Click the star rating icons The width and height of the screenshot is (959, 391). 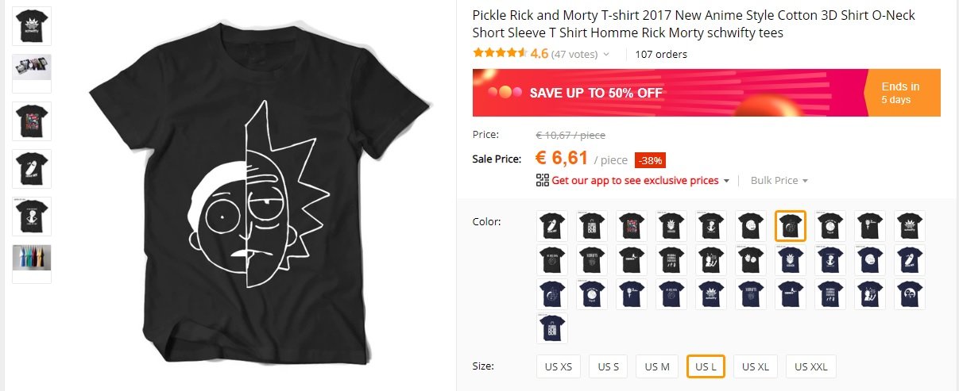pyautogui.click(x=500, y=53)
